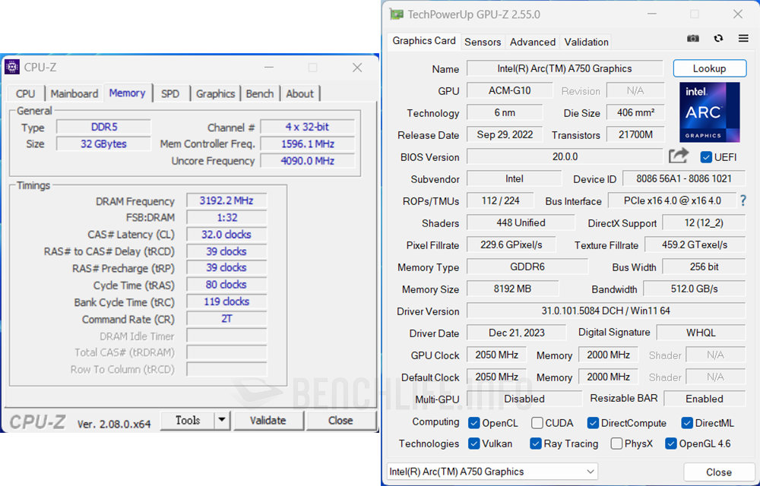Toggle the OpenGL 4.6 checkbox
The height and width of the screenshot is (486, 760).
click(x=671, y=443)
